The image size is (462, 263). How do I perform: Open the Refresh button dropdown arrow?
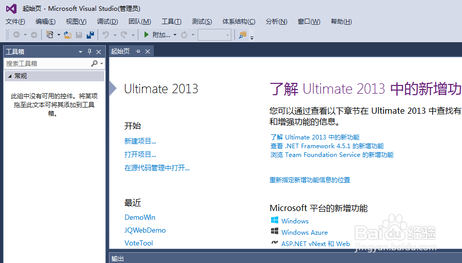pos(193,35)
